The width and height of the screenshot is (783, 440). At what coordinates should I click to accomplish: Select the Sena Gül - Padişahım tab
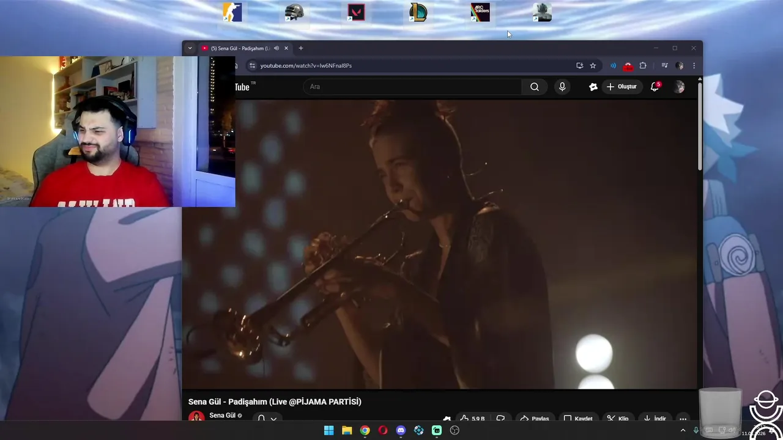[240, 48]
